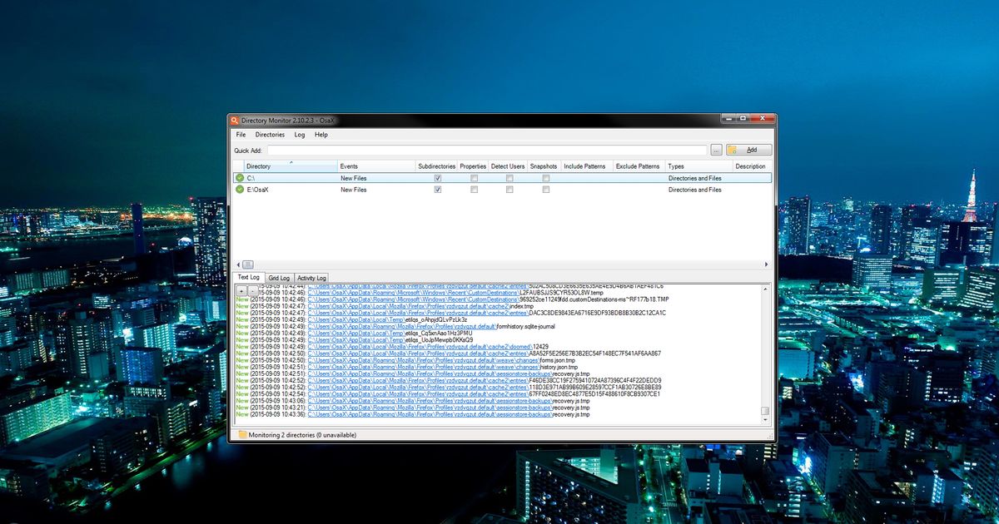Image resolution: width=999 pixels, height=524 pixels.
Task: Click the right arrow at the directory panel edge
Action: (x=766, y=264)
